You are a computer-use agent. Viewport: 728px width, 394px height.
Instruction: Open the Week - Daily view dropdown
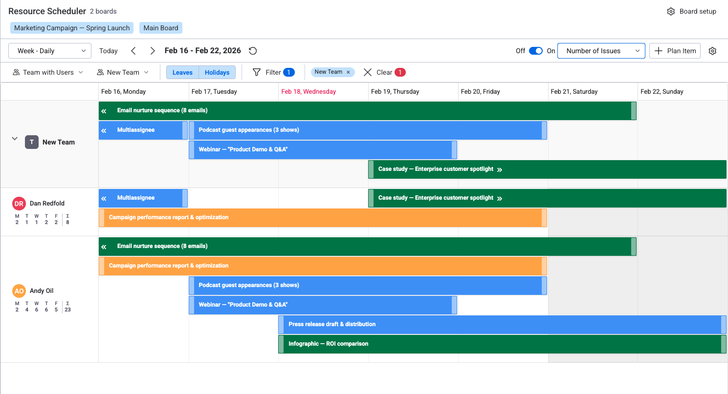pyautogui.click(x=49, y=50)
